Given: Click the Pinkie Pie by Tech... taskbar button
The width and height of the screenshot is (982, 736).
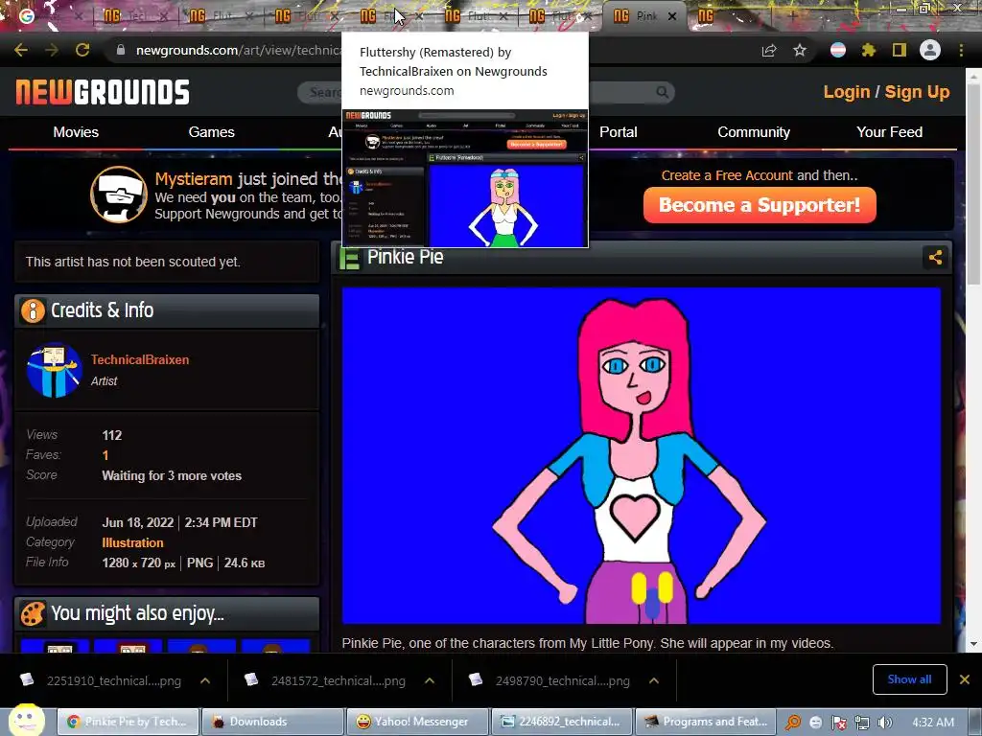Looking at the screenshot, I should 129,722.
